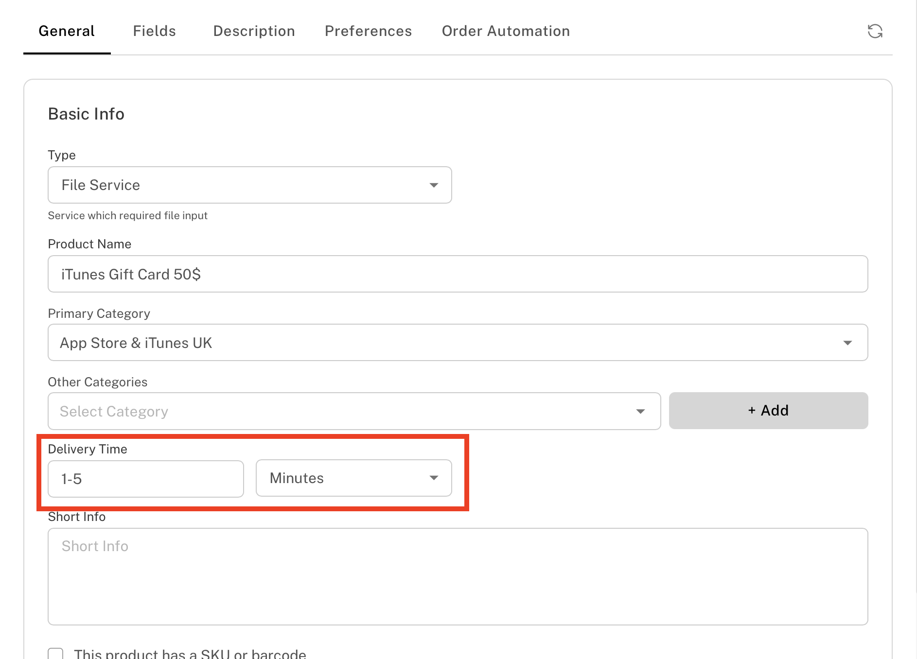917x659 pixels.
Task: Go to the Description tab
Action: coord(254,31)
